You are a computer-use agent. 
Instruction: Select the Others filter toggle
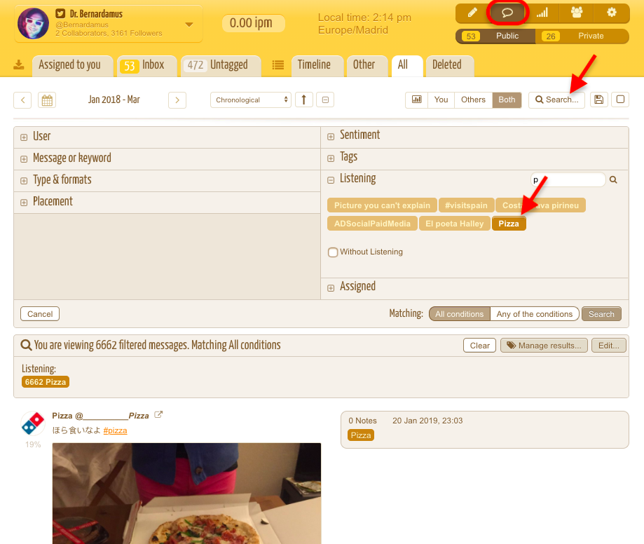(x=473, y=100)
